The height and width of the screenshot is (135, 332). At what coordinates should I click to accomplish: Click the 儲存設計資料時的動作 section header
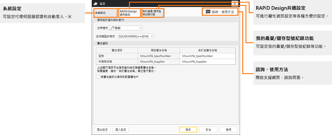click(x=166, y=20)
